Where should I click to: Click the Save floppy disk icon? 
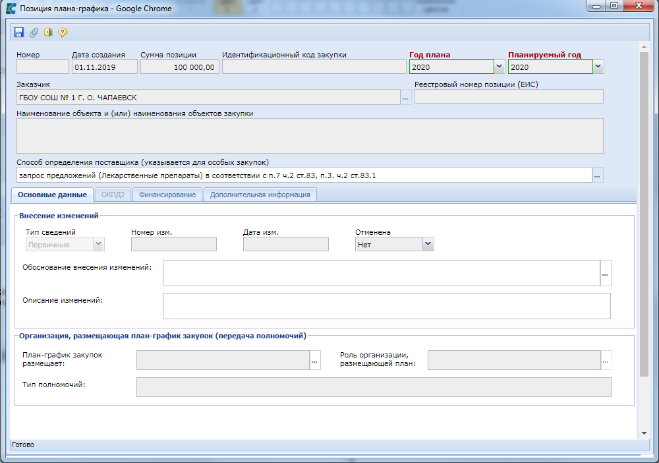pyautogui.click(x=18, y=32)
